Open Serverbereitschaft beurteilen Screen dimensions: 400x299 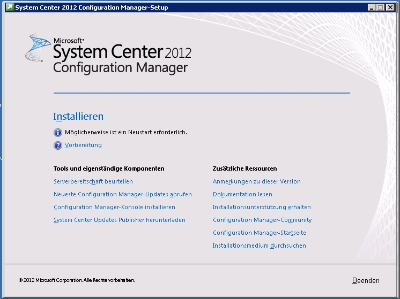(x=93, y=182)
